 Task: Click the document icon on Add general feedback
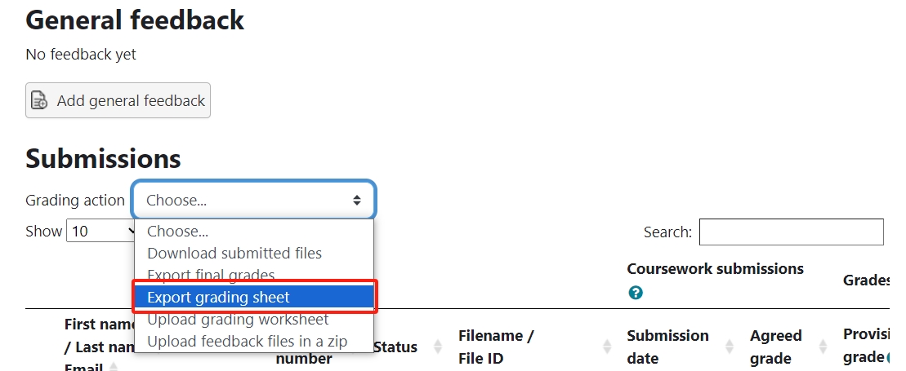39,100
